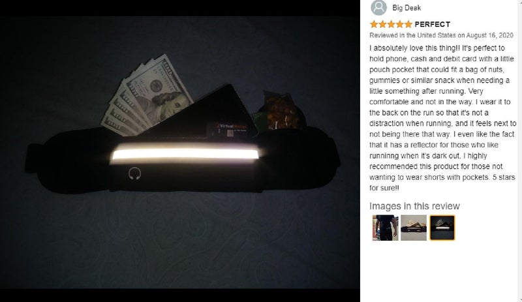The image size is (522, 302).
Task: Click the review paragraph text
Action: tap(442, 118)
